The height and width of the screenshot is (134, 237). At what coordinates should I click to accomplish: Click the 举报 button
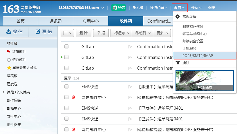coord(101,33)
